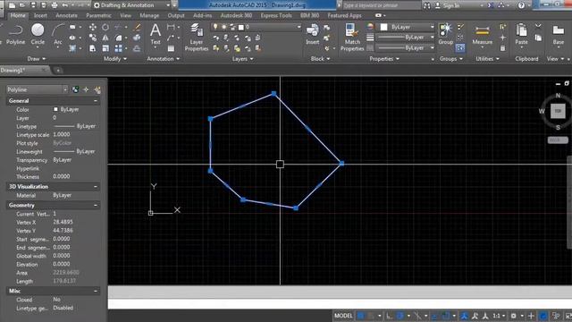Click the Vertex X value 28.4895
572x322 pixels.
coord(63,222)
